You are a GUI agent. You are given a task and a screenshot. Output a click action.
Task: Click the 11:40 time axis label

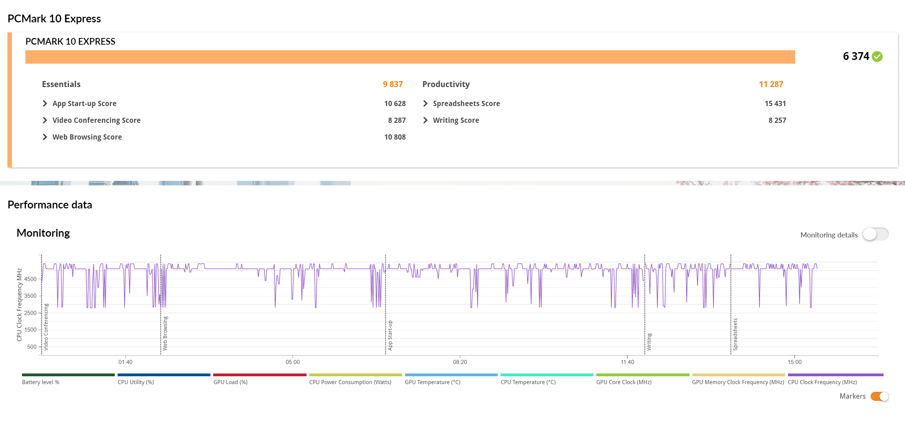click(x=627, y=362)
